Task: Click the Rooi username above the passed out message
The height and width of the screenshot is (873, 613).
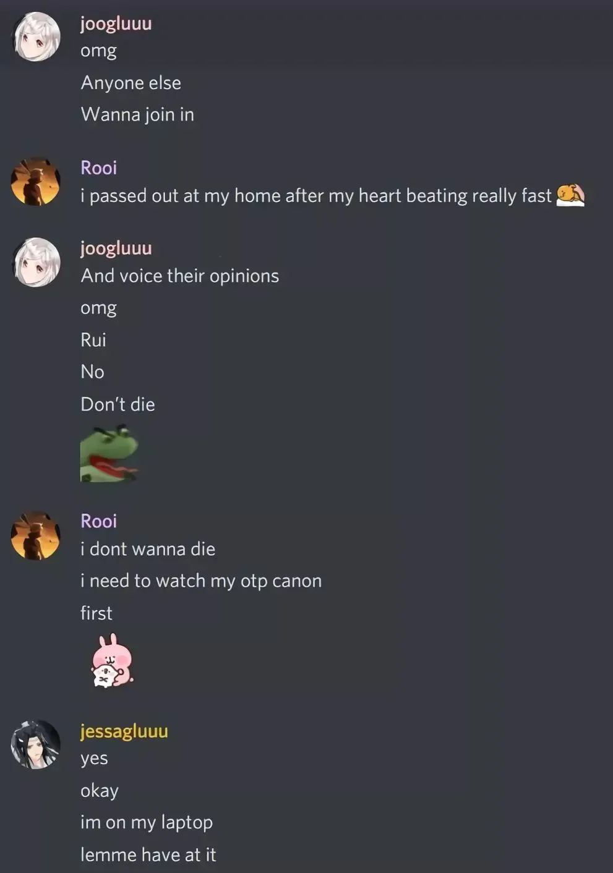Action: [x=99, y=168]
